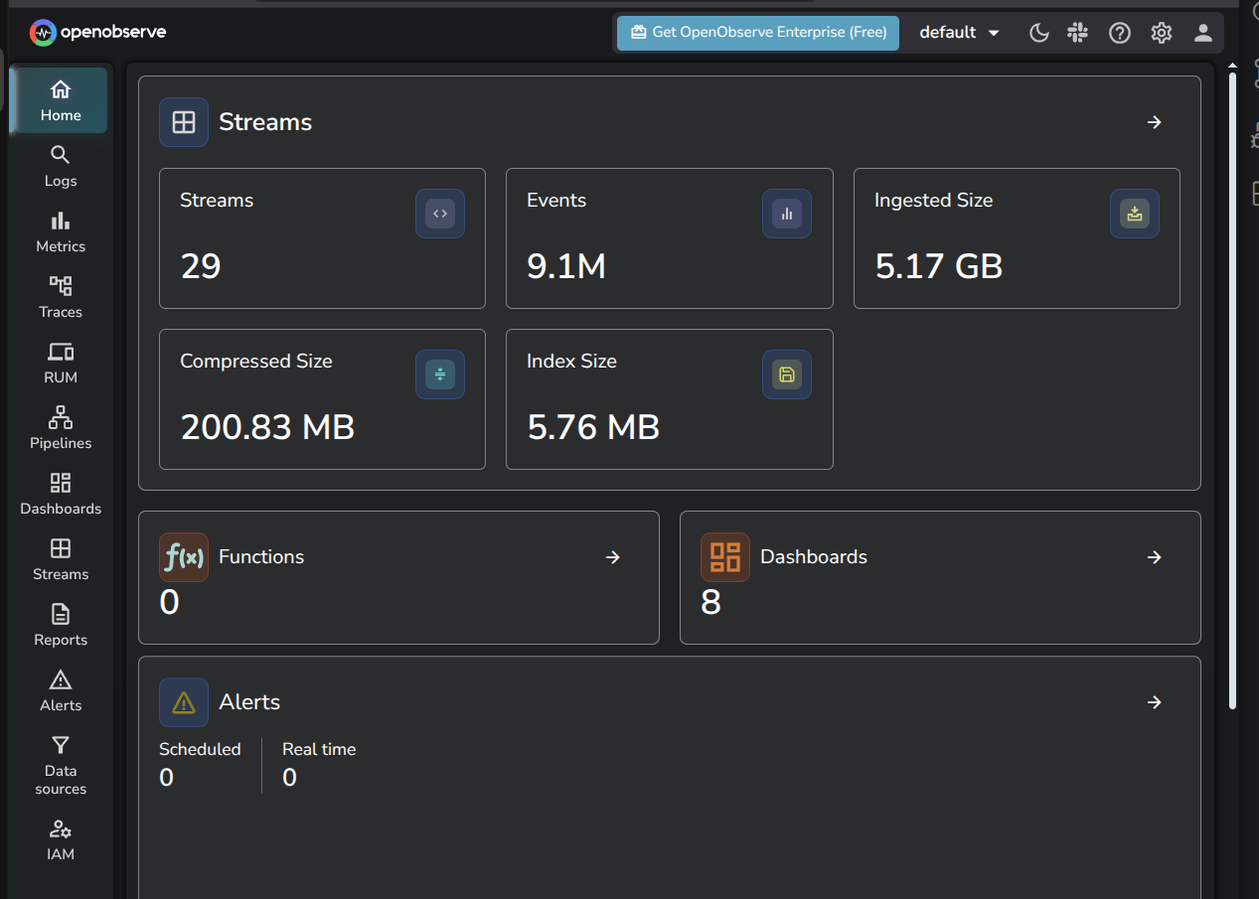
Task: Click the f(x) Functions icon
Action: pyautogui.click(x=184, y=557)
